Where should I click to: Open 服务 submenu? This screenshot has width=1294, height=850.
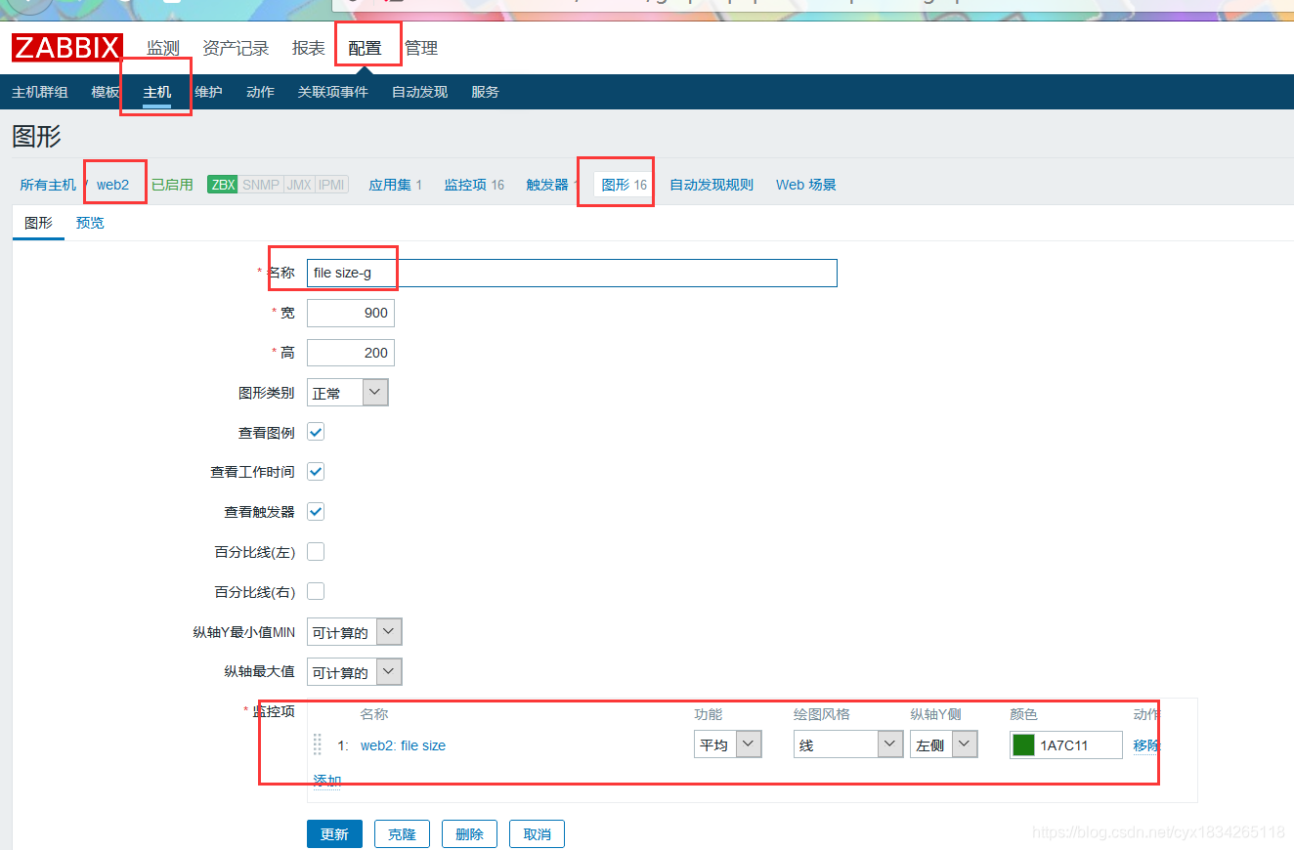(x=485, y=92)
